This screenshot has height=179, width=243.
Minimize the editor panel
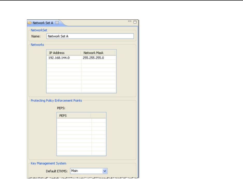click(x=130, y=21)
